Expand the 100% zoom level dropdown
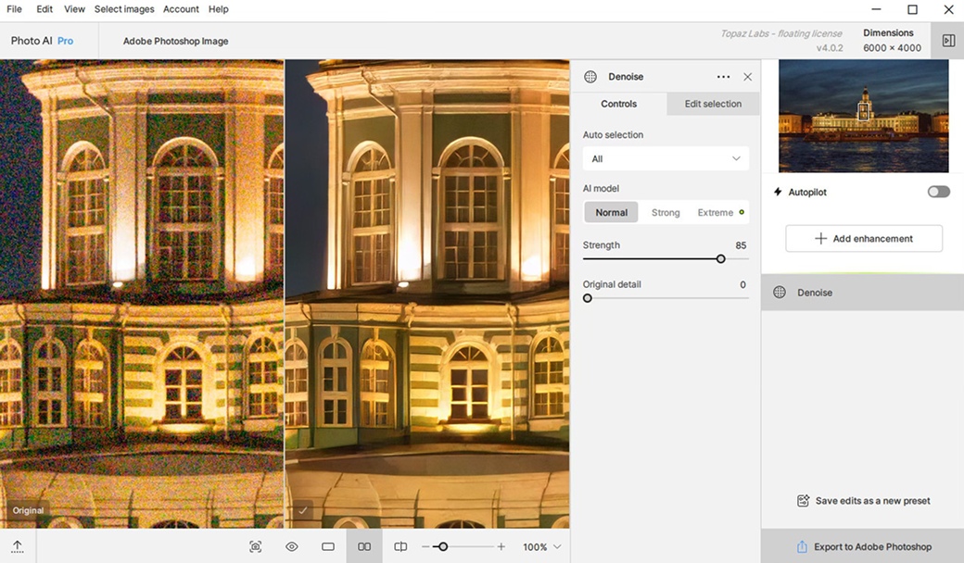 [542, 546]
